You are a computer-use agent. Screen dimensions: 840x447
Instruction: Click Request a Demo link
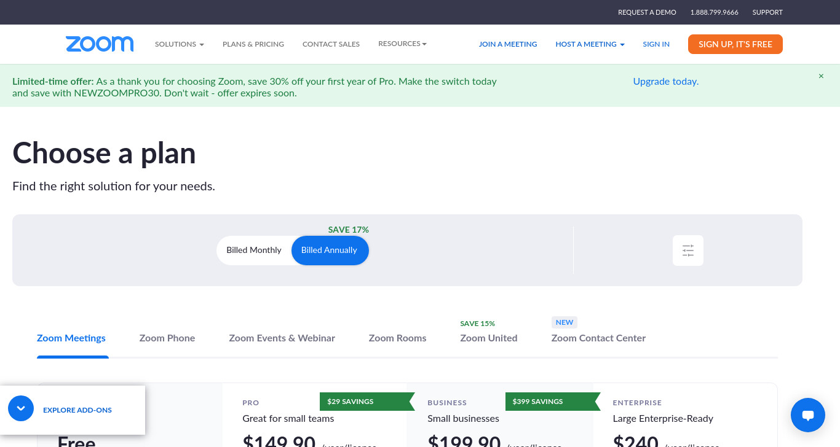tap(647, 12)
